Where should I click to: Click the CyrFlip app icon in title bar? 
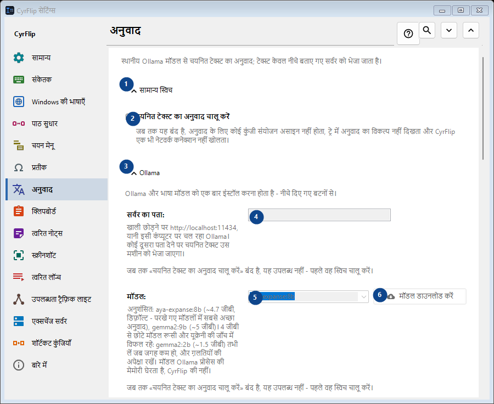[x=10, y=10]
